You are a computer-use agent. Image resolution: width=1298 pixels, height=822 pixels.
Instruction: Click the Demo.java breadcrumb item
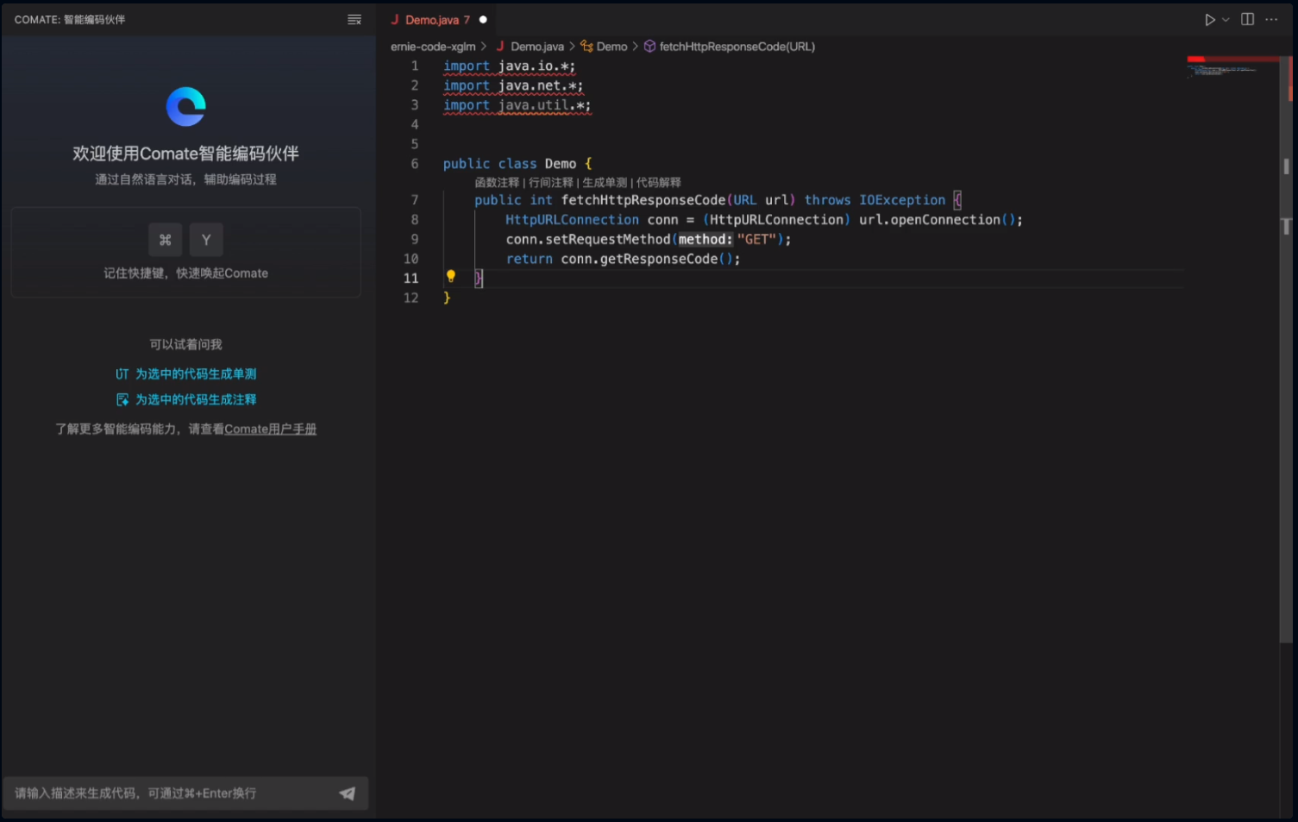pos(537,47)
